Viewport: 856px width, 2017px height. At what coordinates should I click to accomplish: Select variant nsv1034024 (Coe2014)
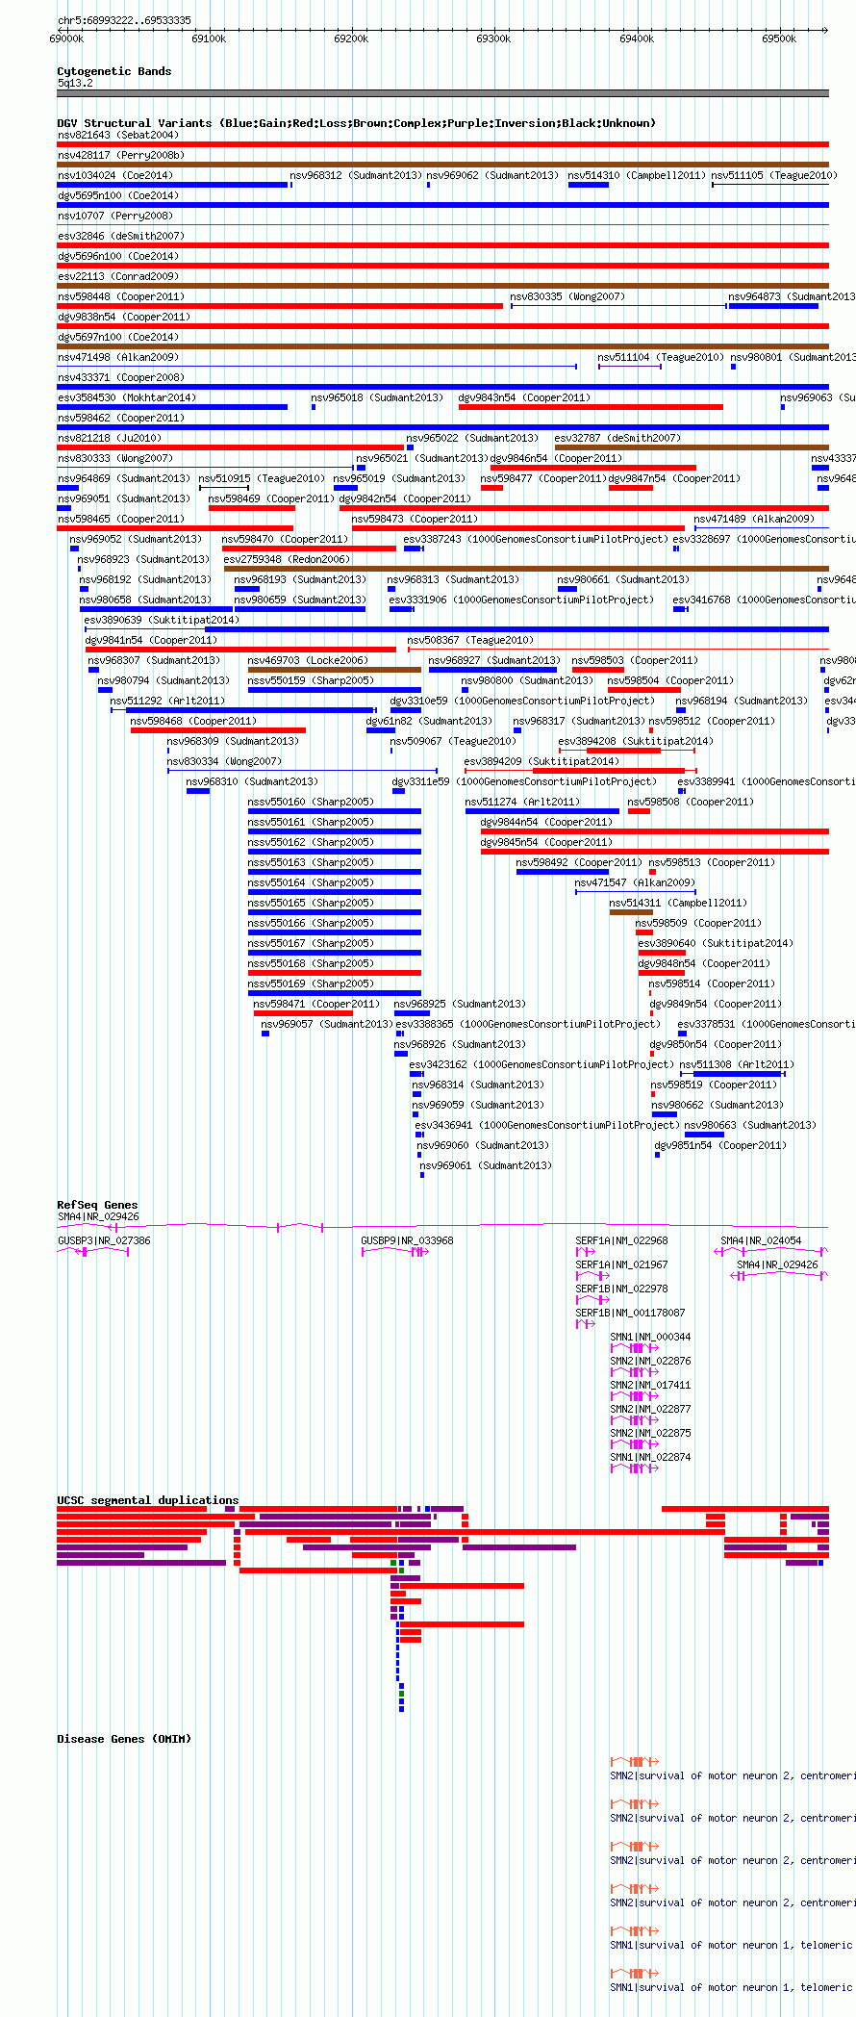[x=115, y=175]
